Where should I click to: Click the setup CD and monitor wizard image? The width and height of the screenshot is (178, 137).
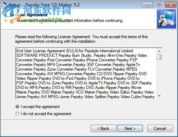click(x=166, y=19)
